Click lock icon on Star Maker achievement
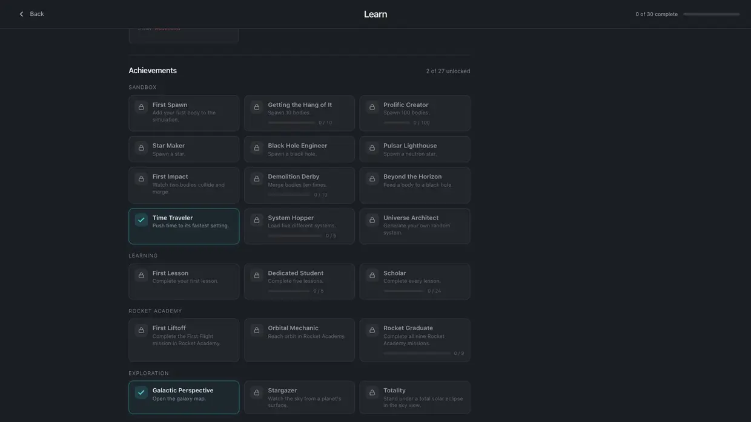The width and height of the screenshot is (751, 422). coord(141,148)
